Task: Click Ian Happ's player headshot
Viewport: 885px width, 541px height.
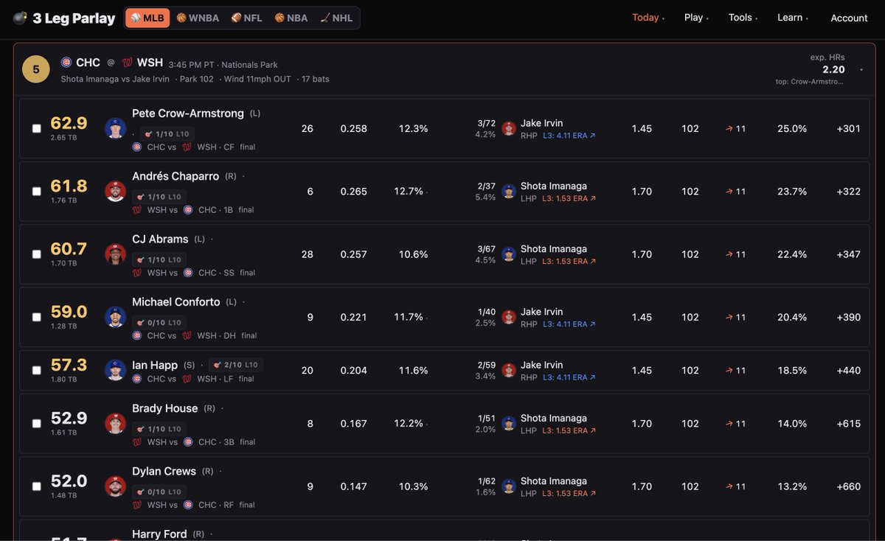Action: (x=115, y=370)
